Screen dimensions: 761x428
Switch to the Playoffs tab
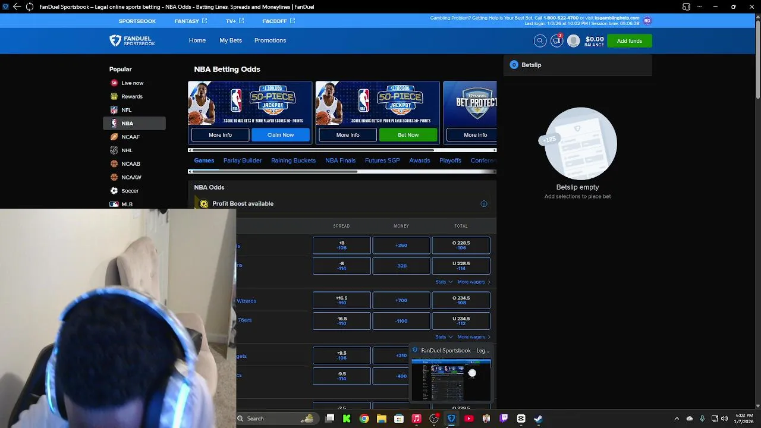point(450,160)
